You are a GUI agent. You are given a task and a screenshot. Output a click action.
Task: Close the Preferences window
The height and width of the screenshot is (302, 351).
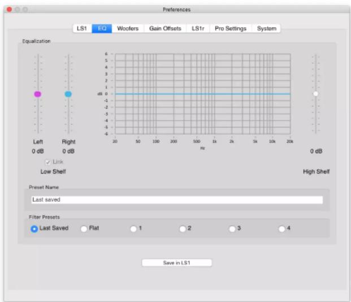pos(10,10)
